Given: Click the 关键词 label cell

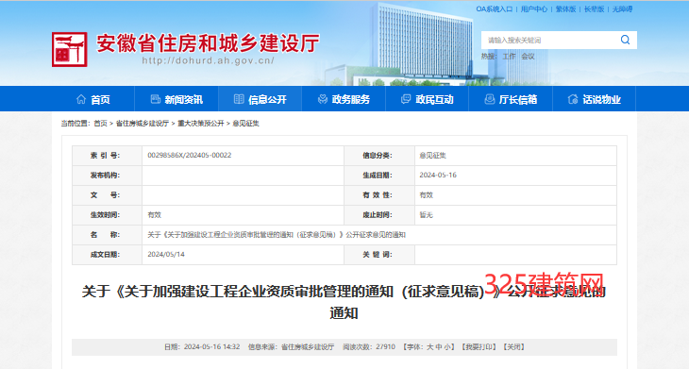Looking at the screenshot, I should (x=379, y=255).
